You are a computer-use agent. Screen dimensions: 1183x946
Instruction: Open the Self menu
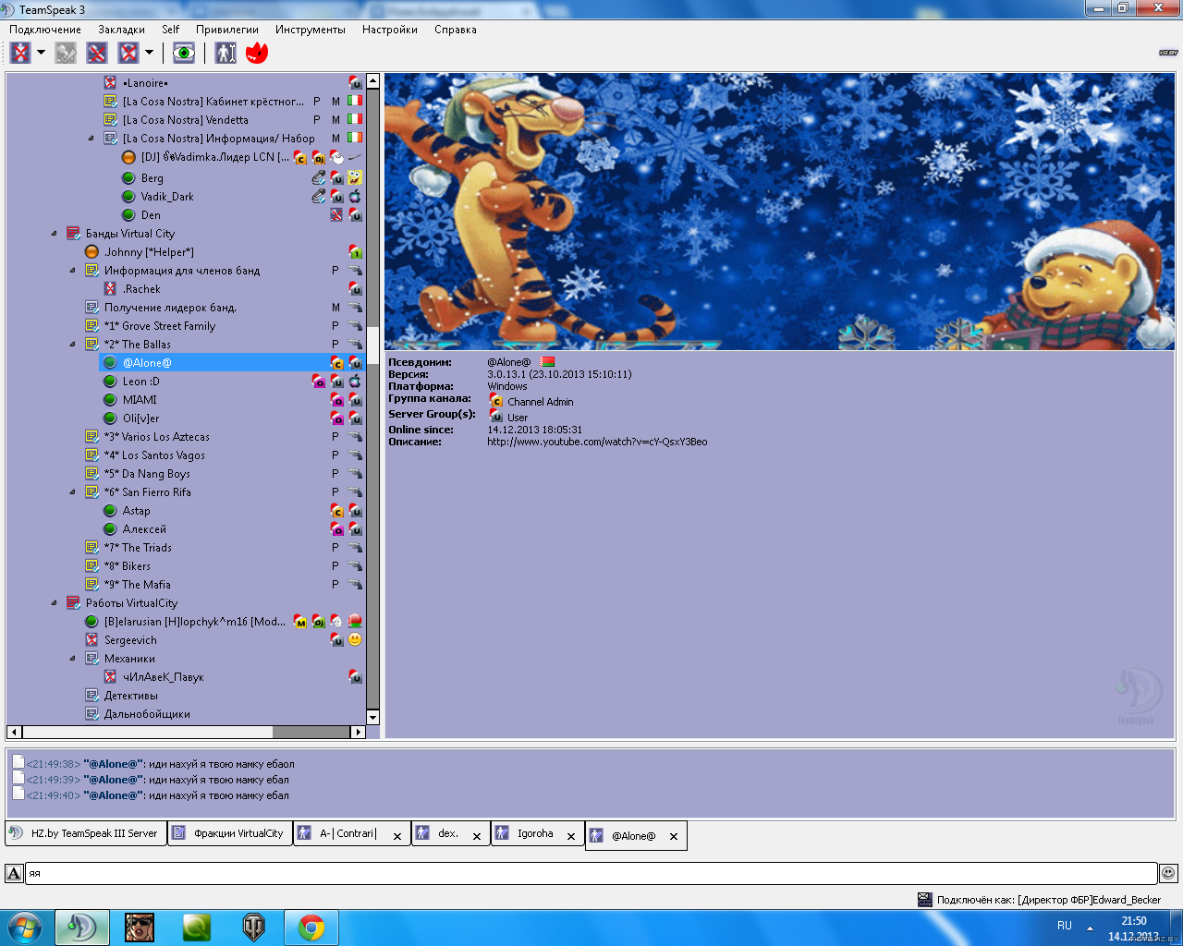click(170, 30)
